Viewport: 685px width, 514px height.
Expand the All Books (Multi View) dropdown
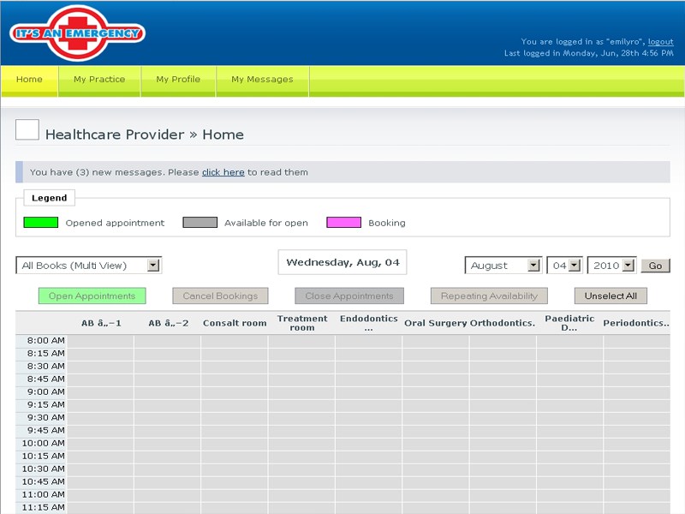coord(89,266)
